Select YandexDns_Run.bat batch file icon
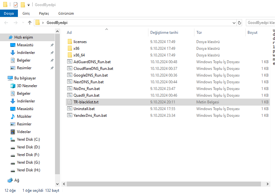This screenshot has width=275, height=194. point(70,115)
